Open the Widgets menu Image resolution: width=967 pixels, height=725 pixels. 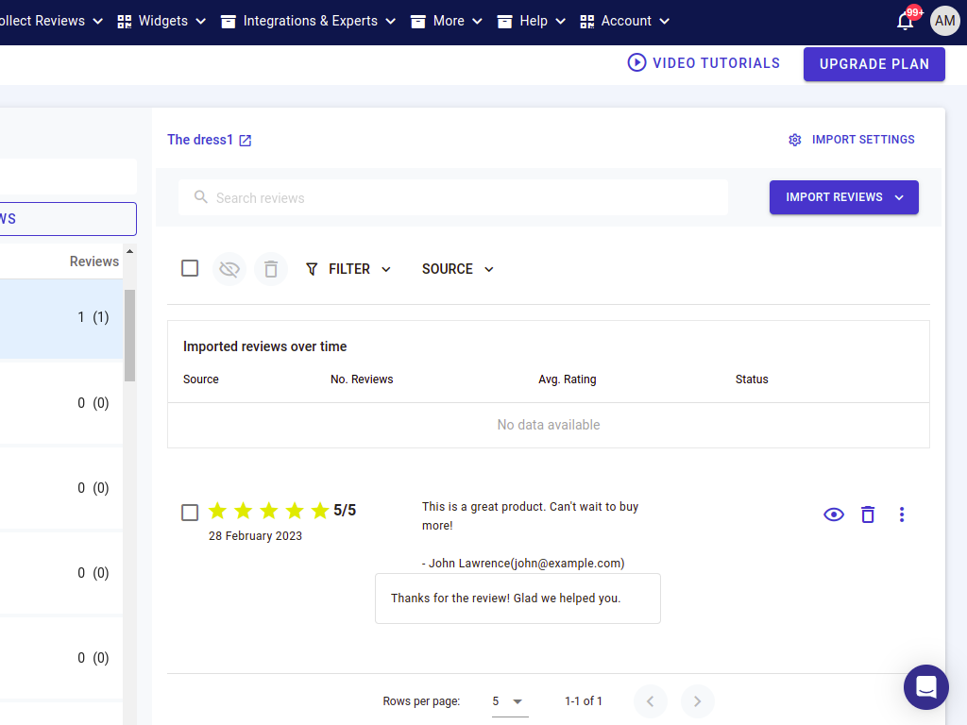162,21
